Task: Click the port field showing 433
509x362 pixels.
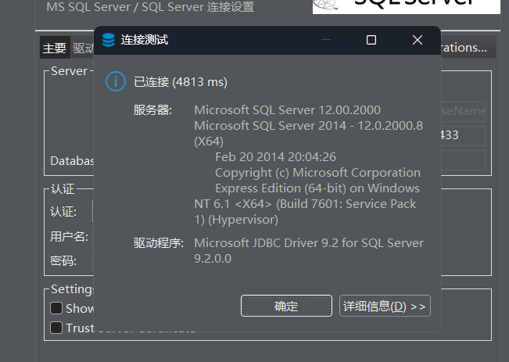Action: [463, 136]
